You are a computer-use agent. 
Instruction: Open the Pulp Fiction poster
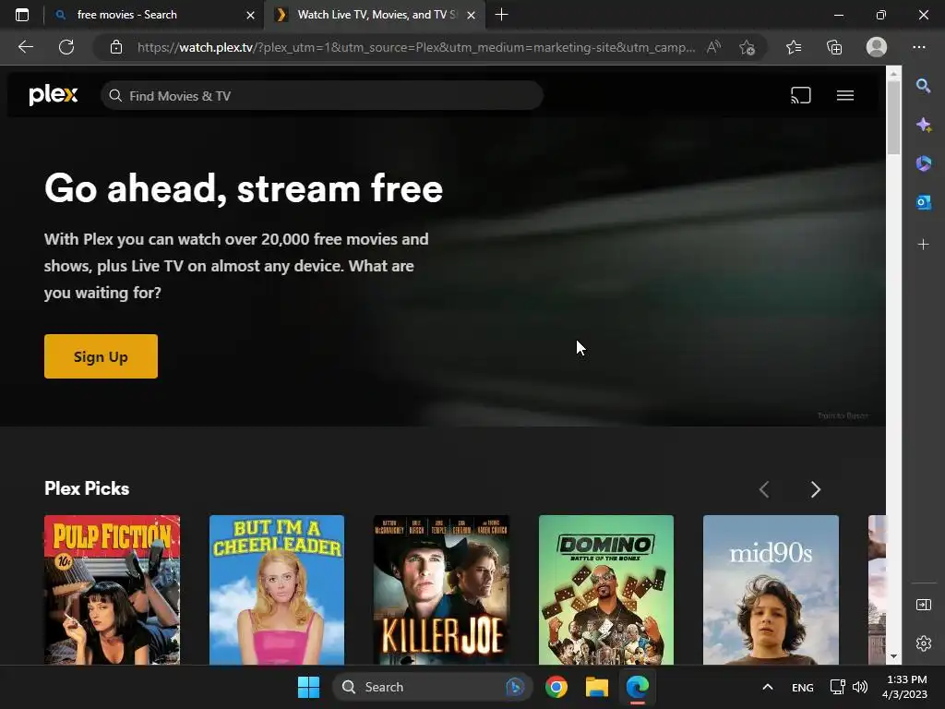point(112,590)
